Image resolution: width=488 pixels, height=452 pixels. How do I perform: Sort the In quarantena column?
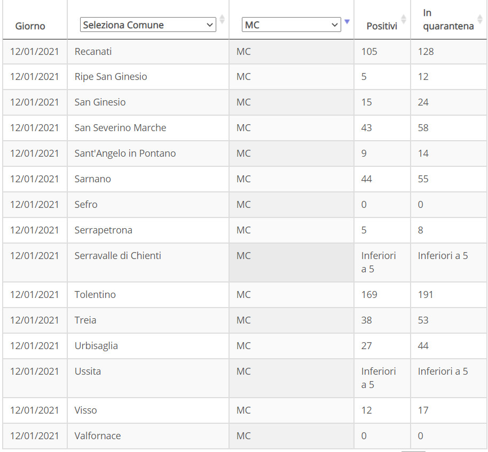pos(479,19)
